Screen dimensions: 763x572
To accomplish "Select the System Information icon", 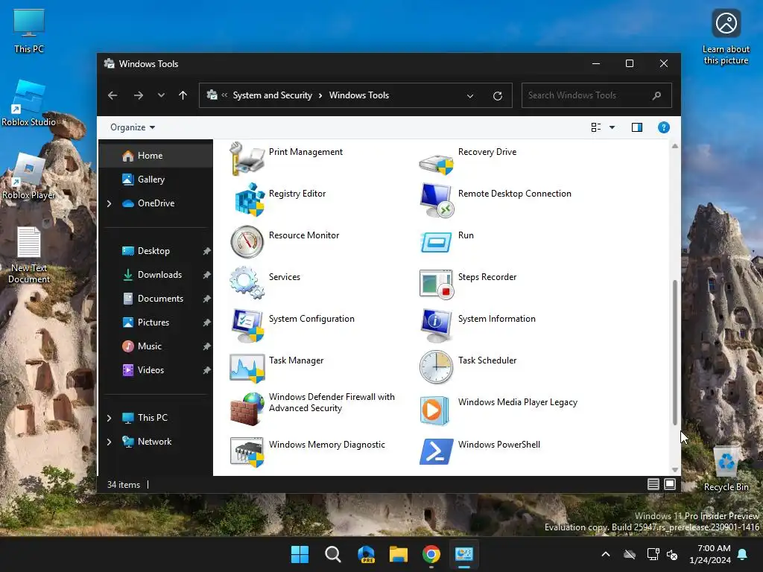I will 436,325.
